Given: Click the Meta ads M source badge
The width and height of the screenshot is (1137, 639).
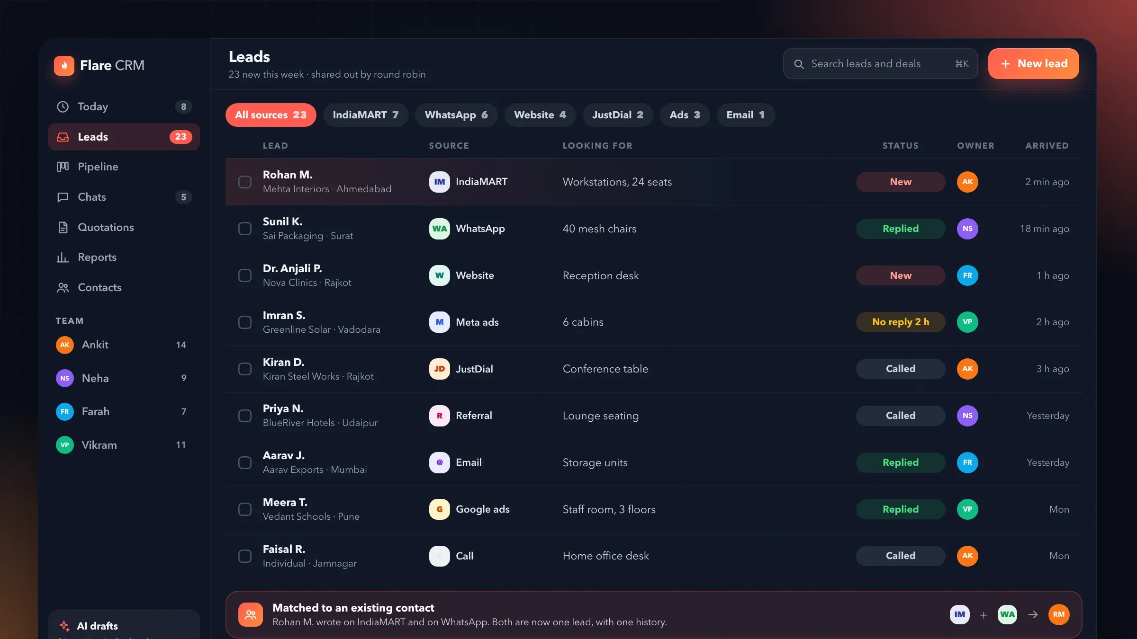Looking at the screenshot, I should 440,322.
